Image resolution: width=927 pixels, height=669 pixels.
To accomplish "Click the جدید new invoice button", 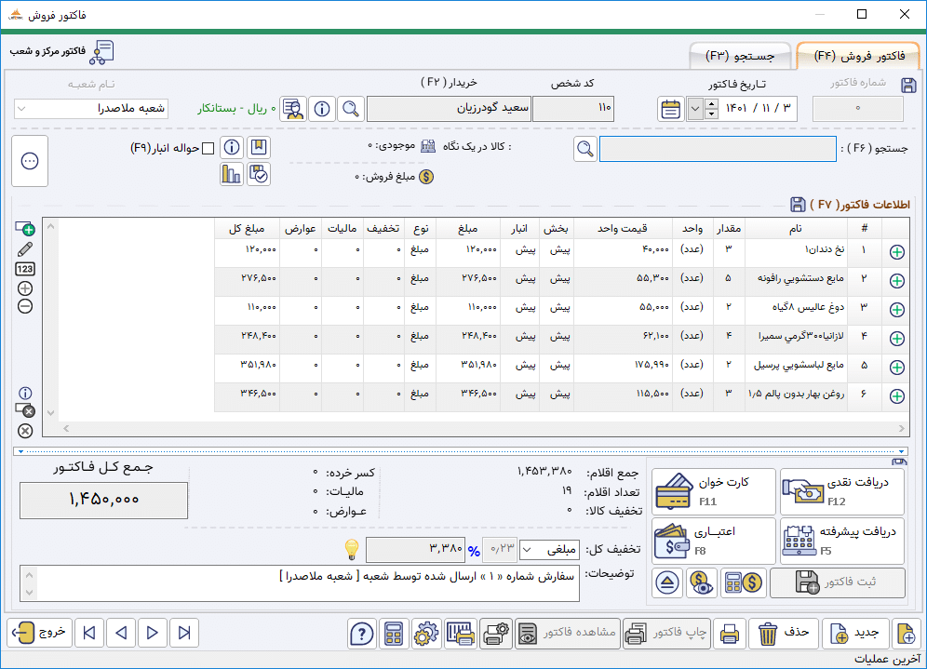I will tap(855, 634).
